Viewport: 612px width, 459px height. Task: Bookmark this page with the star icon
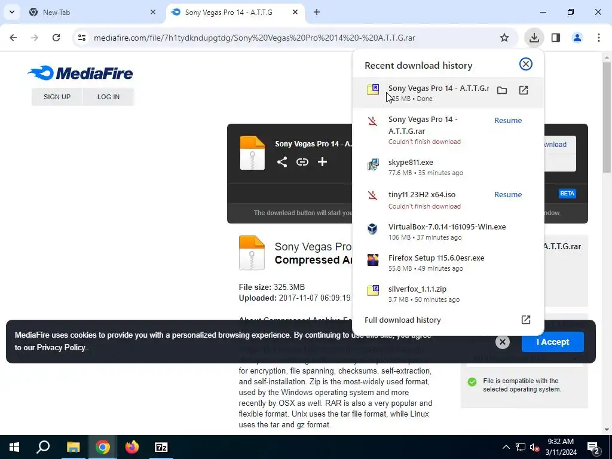tap(504, 38)
